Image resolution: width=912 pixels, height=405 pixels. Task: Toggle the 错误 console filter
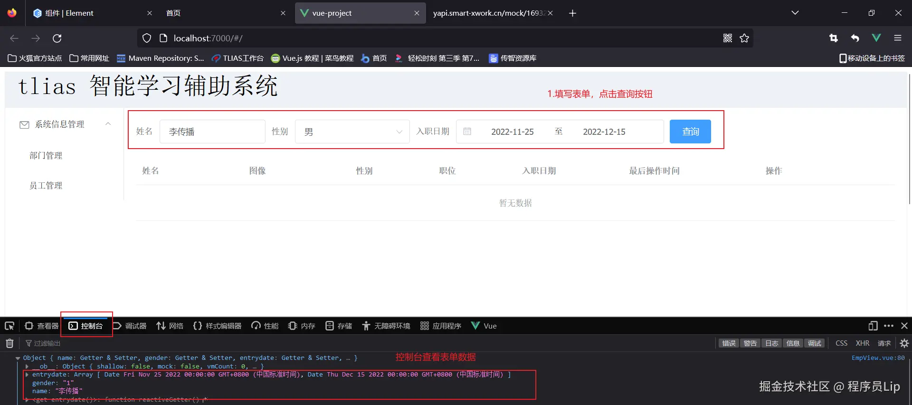pos(729,343)
